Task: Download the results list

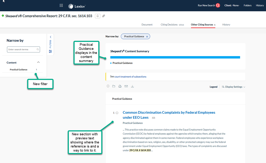Action: click(132, 86)
